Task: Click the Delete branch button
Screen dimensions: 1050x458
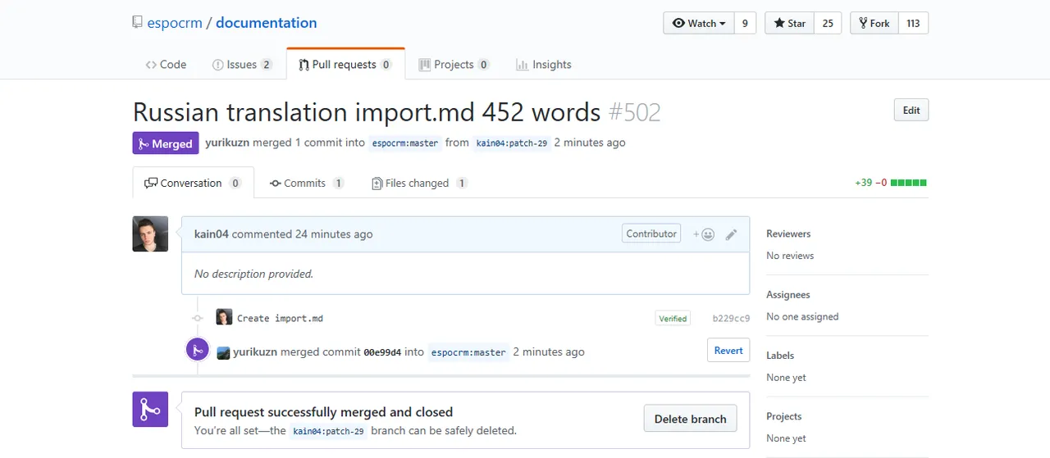Action: click(x=690, y=419)
